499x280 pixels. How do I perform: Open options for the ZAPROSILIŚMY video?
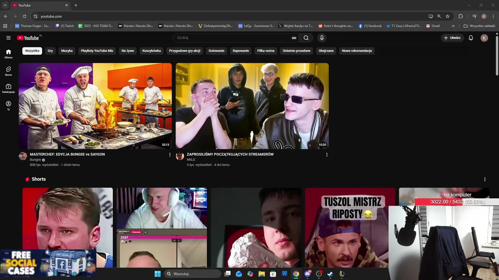[327, 155]
